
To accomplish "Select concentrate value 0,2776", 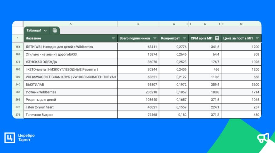I will tap(174, 47).
